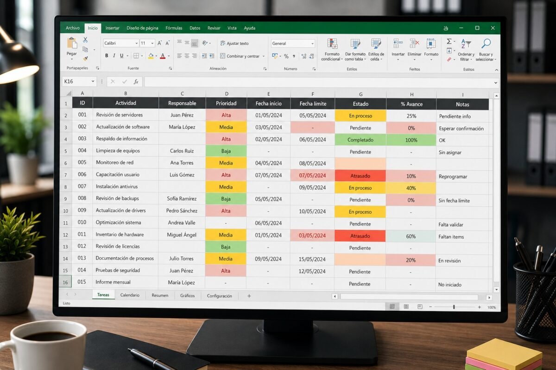The width and height of the screenshot is (556, 370).
Task: Open the General number format dropdown
Action: point(312,43)
